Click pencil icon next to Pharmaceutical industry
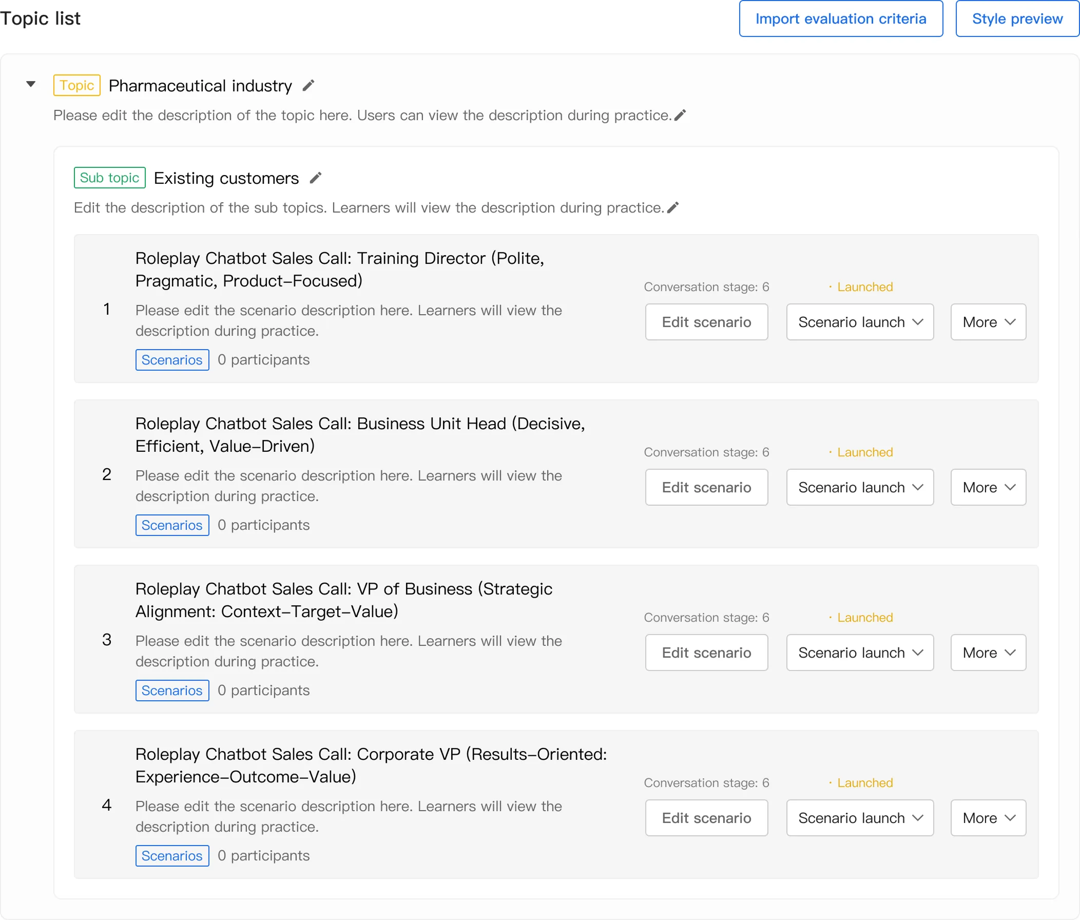 click(x=308, y=86)
